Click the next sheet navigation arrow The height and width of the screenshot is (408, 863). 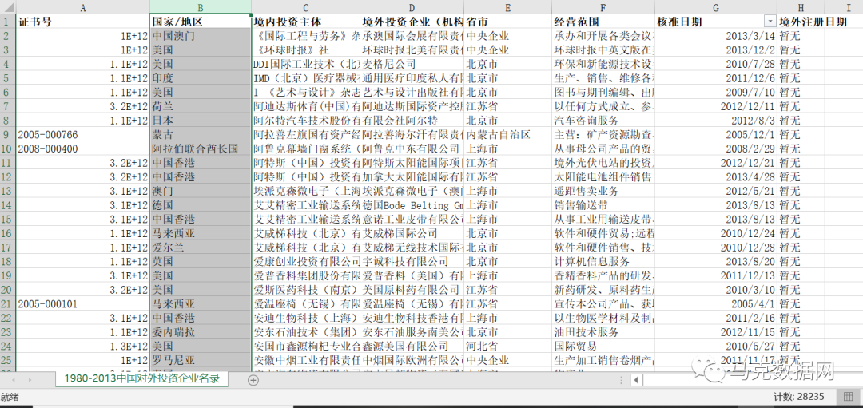pos(30,379)
